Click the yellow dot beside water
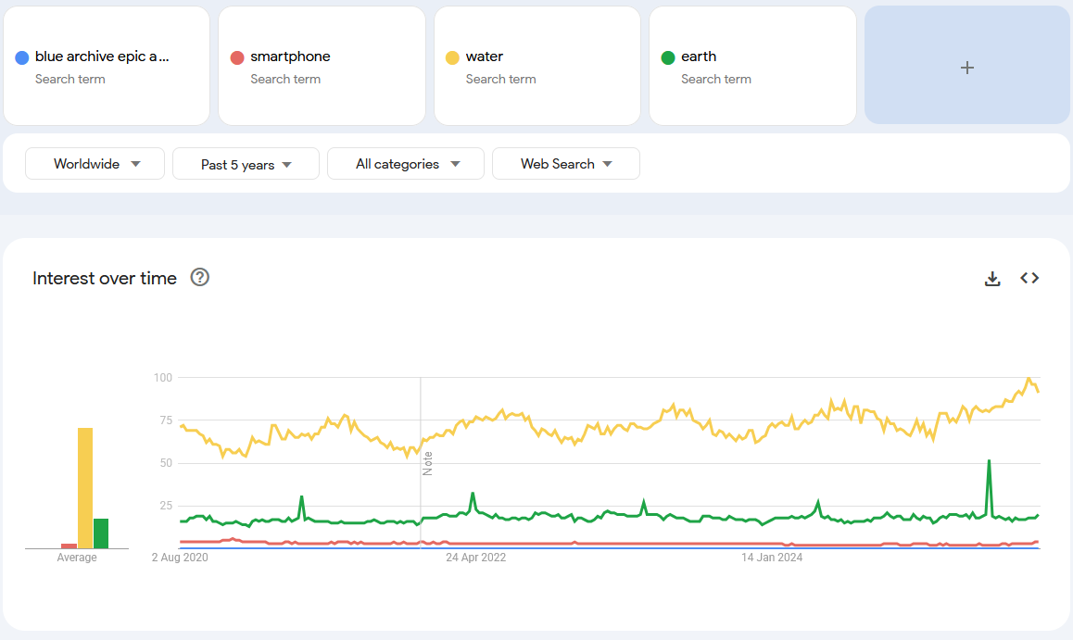1073x640 pixels. [452, 57]
